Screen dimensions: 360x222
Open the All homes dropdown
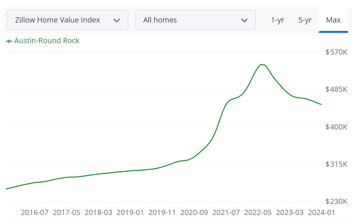click(x=195, y=20)
